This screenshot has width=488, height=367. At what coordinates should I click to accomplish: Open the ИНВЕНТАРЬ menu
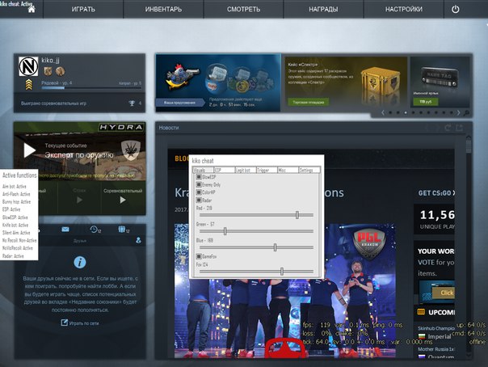[x=163, y=10]
